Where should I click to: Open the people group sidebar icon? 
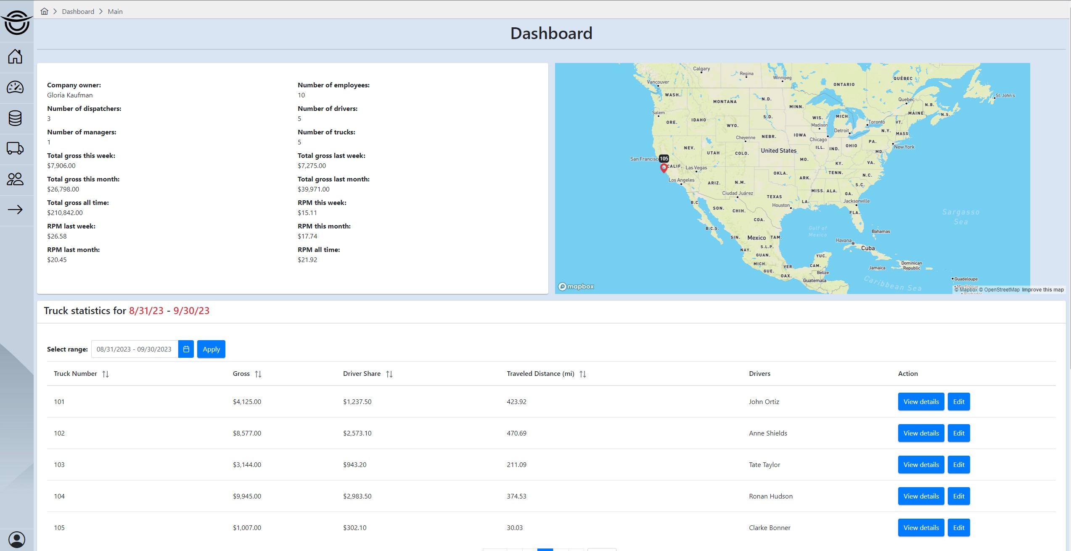pos(15,179)
